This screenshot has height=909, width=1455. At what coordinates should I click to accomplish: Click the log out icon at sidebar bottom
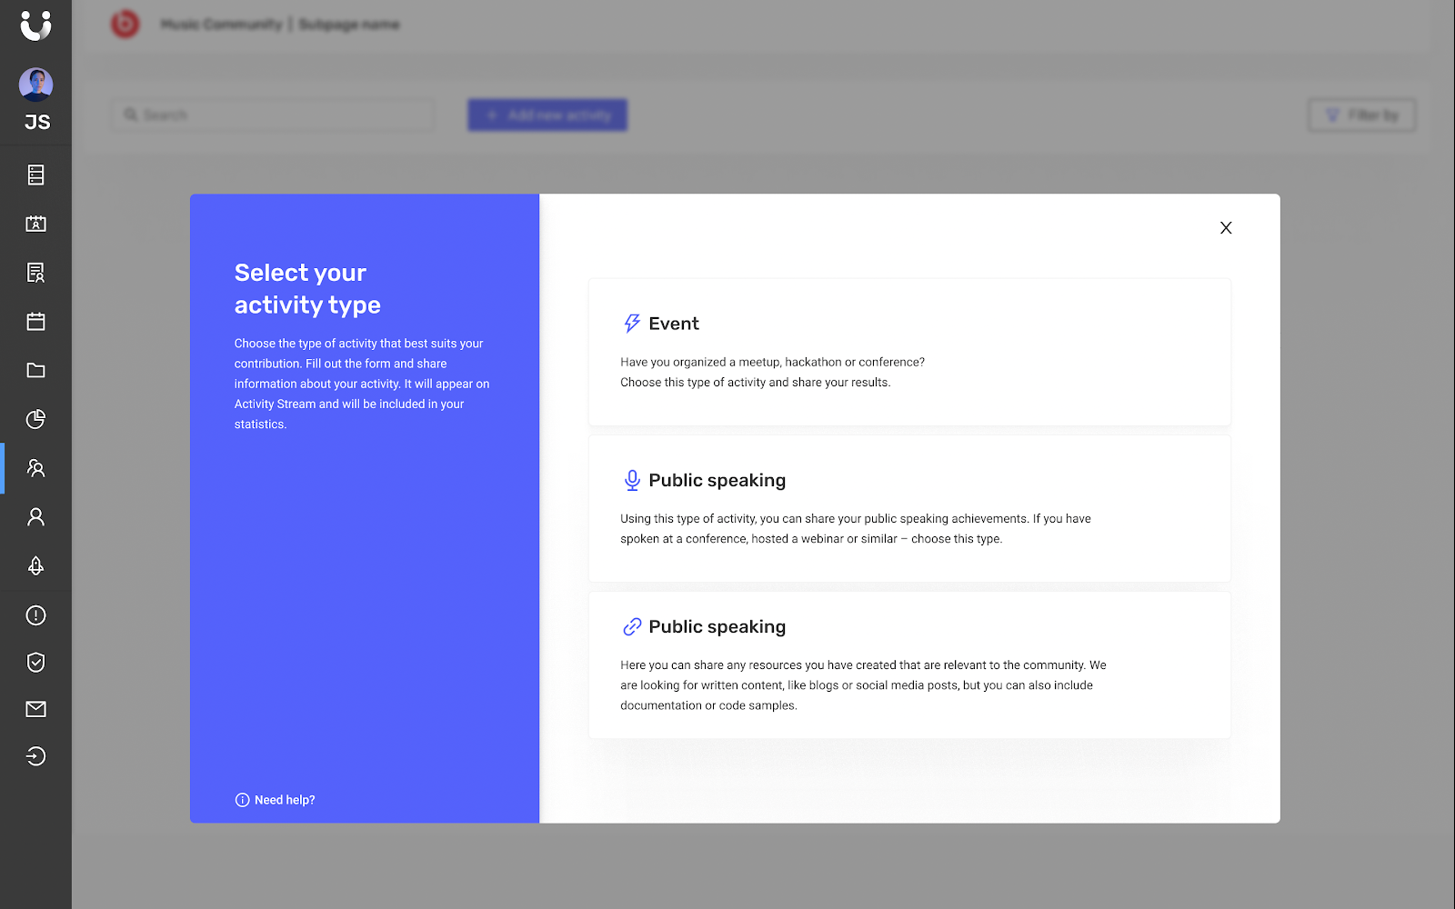tap(35, 756)
